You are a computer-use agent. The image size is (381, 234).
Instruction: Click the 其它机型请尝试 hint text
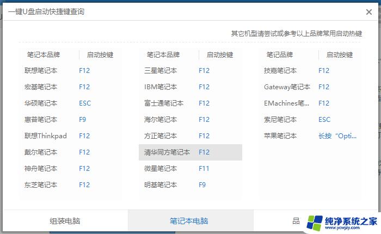click(297, 34)
